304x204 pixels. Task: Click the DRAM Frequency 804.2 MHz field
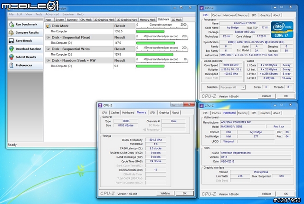tap(155, 140)
